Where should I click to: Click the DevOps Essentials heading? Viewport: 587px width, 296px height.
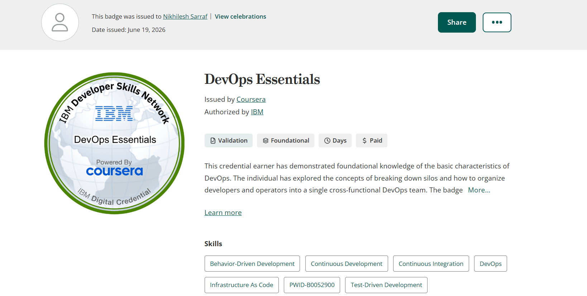coord(262,79)
